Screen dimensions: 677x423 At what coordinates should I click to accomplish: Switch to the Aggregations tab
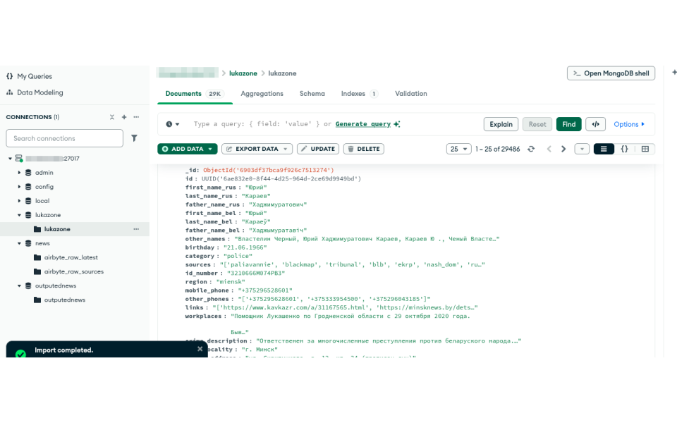tap(262, 94)
